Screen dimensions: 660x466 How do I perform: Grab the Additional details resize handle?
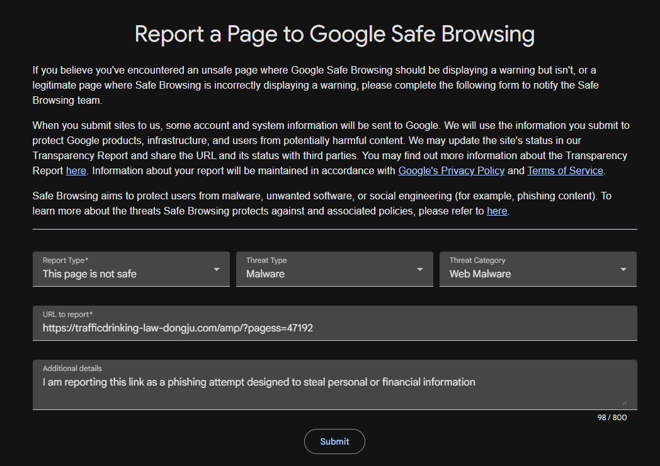point(625,402)
